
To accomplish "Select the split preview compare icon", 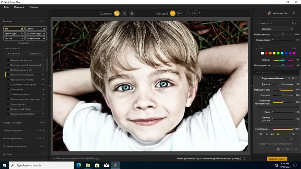I will [x=124, y=14].
